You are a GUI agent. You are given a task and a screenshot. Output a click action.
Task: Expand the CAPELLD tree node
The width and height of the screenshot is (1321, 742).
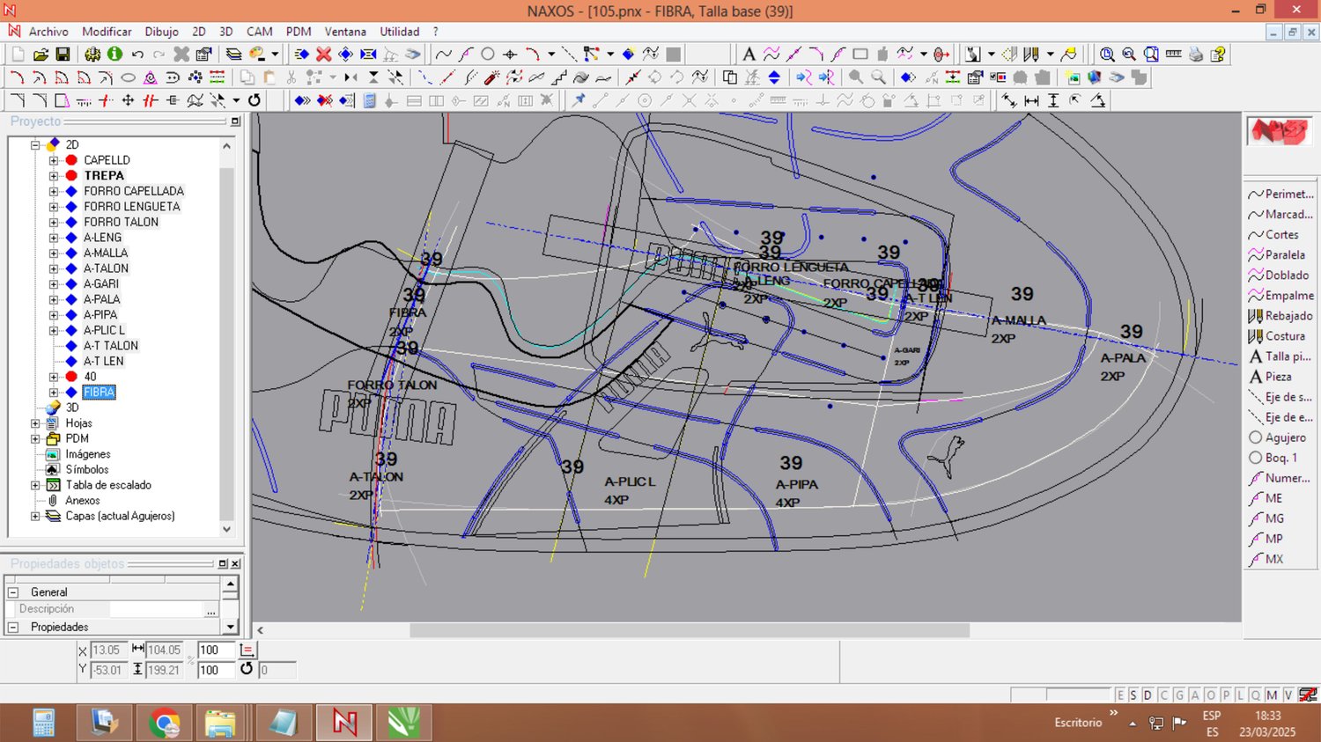pyautogui.click(x=54, y=160)
